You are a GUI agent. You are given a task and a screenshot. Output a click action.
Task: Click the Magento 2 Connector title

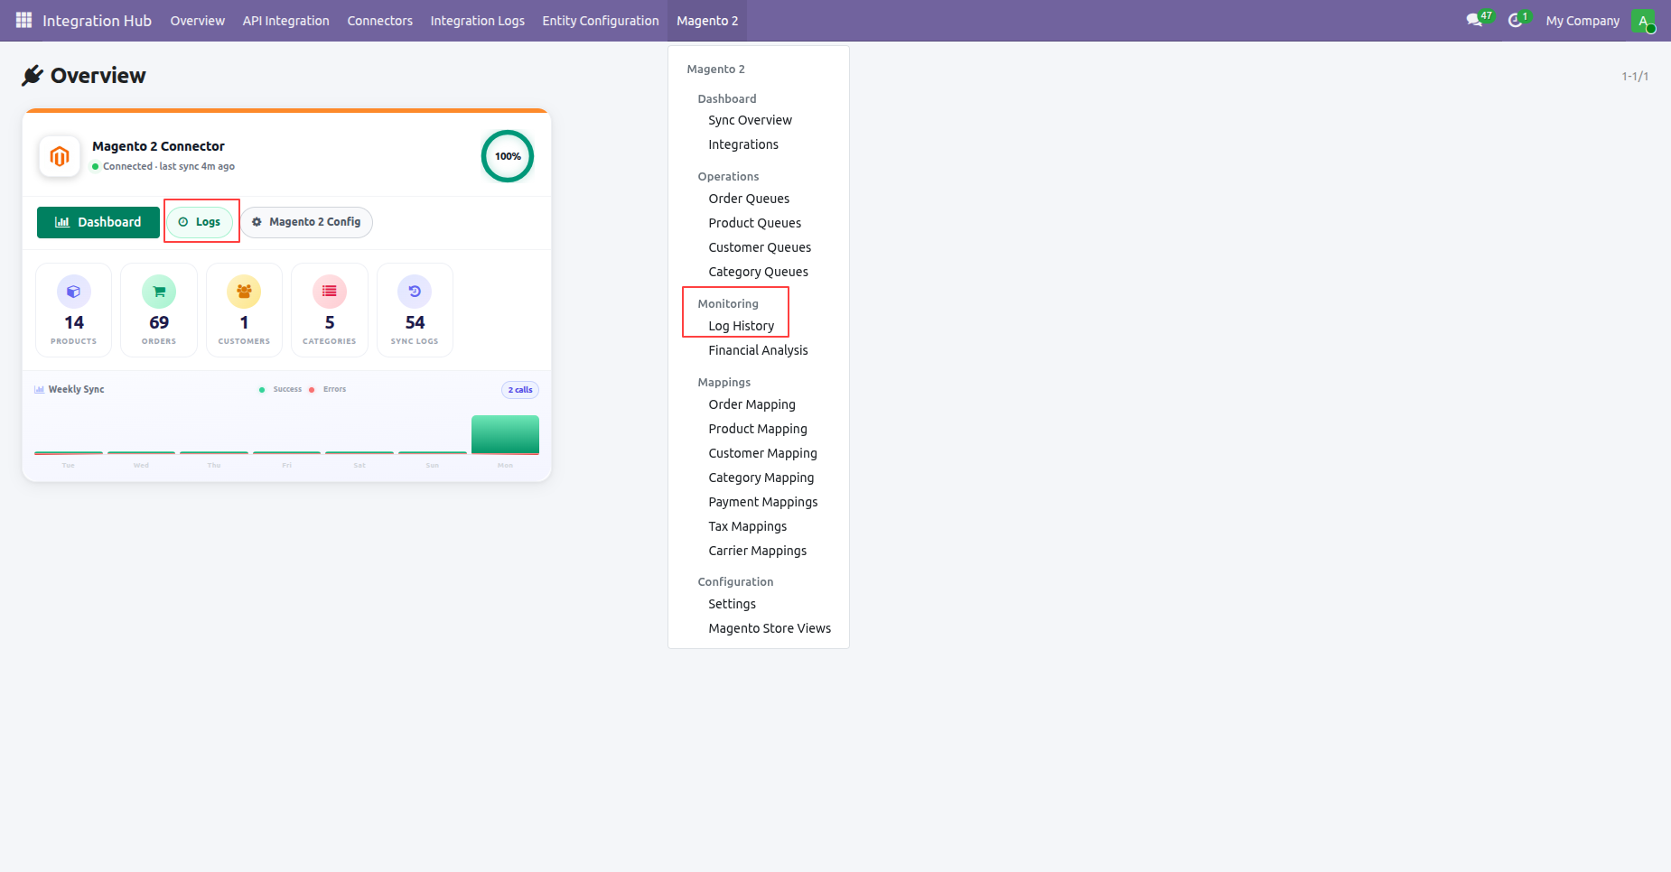[x=158, y=146]
